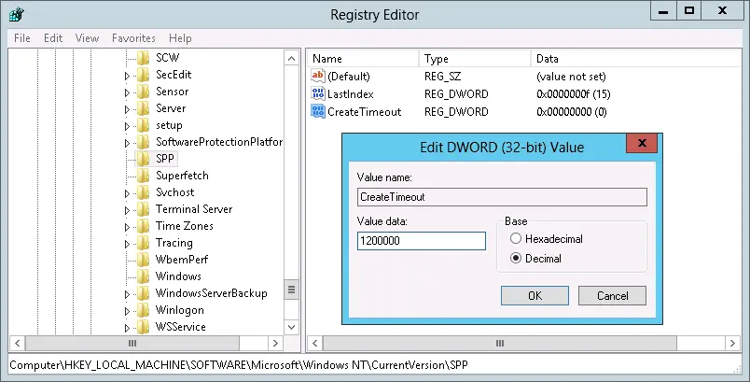Open the Help menu
This screenshot has width=750, height=382.
click(x=180, y=37)
